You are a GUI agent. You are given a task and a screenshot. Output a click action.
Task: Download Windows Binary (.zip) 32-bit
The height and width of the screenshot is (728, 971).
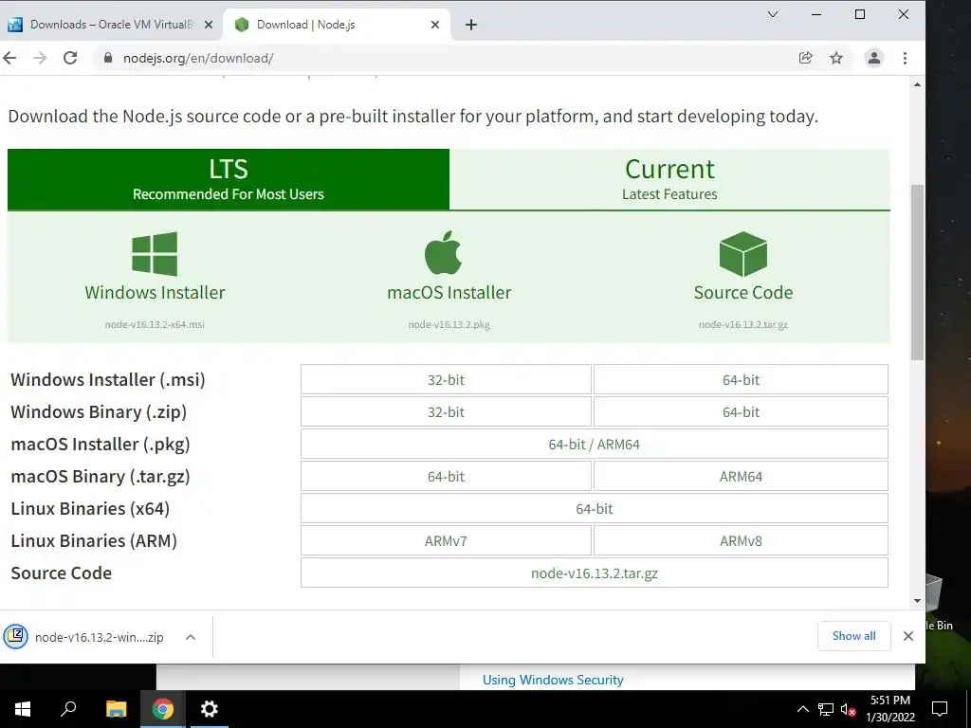446,411
